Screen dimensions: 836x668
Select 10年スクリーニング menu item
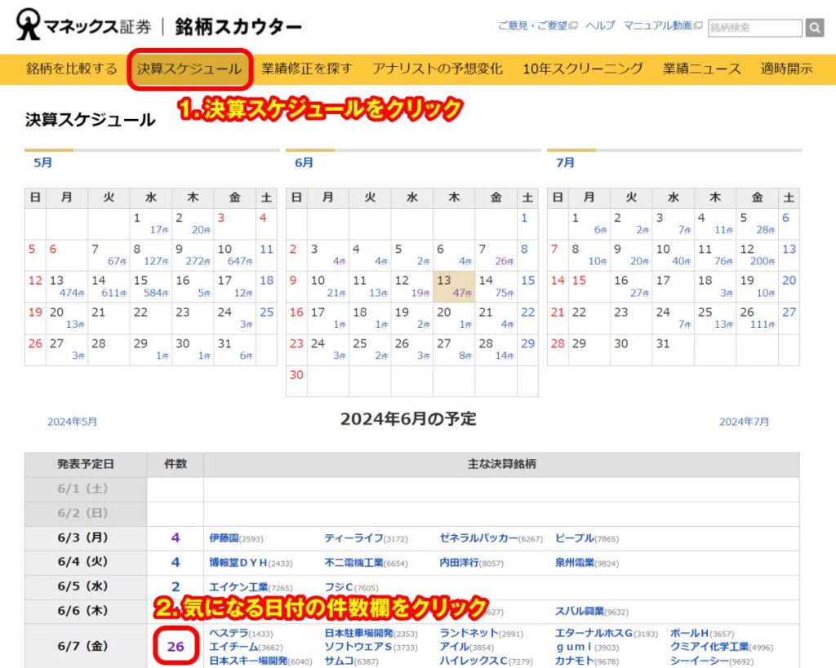coord(583,69)
